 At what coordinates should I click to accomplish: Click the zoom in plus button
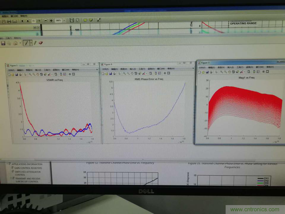tap(51, 21)
